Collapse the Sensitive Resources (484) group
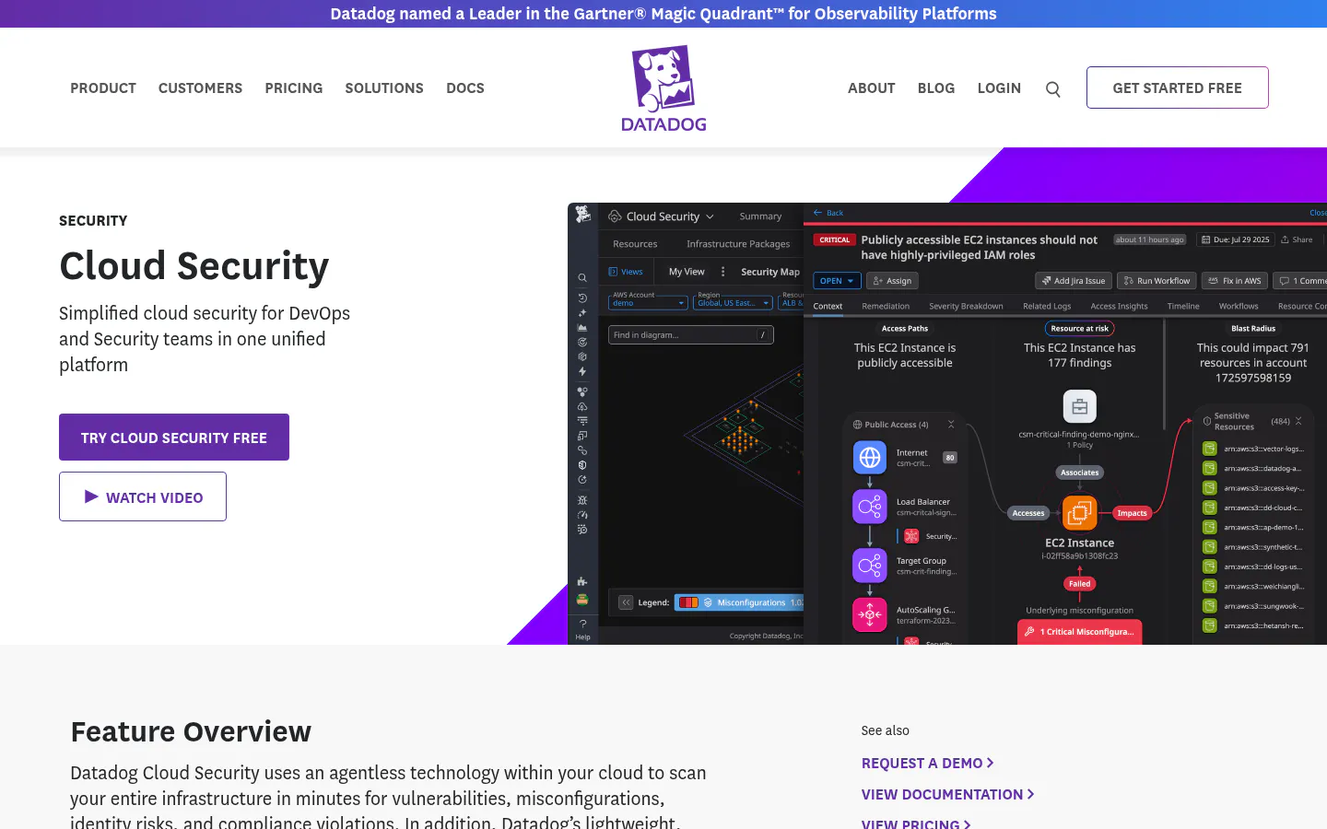The image size is (1327, 829). (x=1298, y=421)
